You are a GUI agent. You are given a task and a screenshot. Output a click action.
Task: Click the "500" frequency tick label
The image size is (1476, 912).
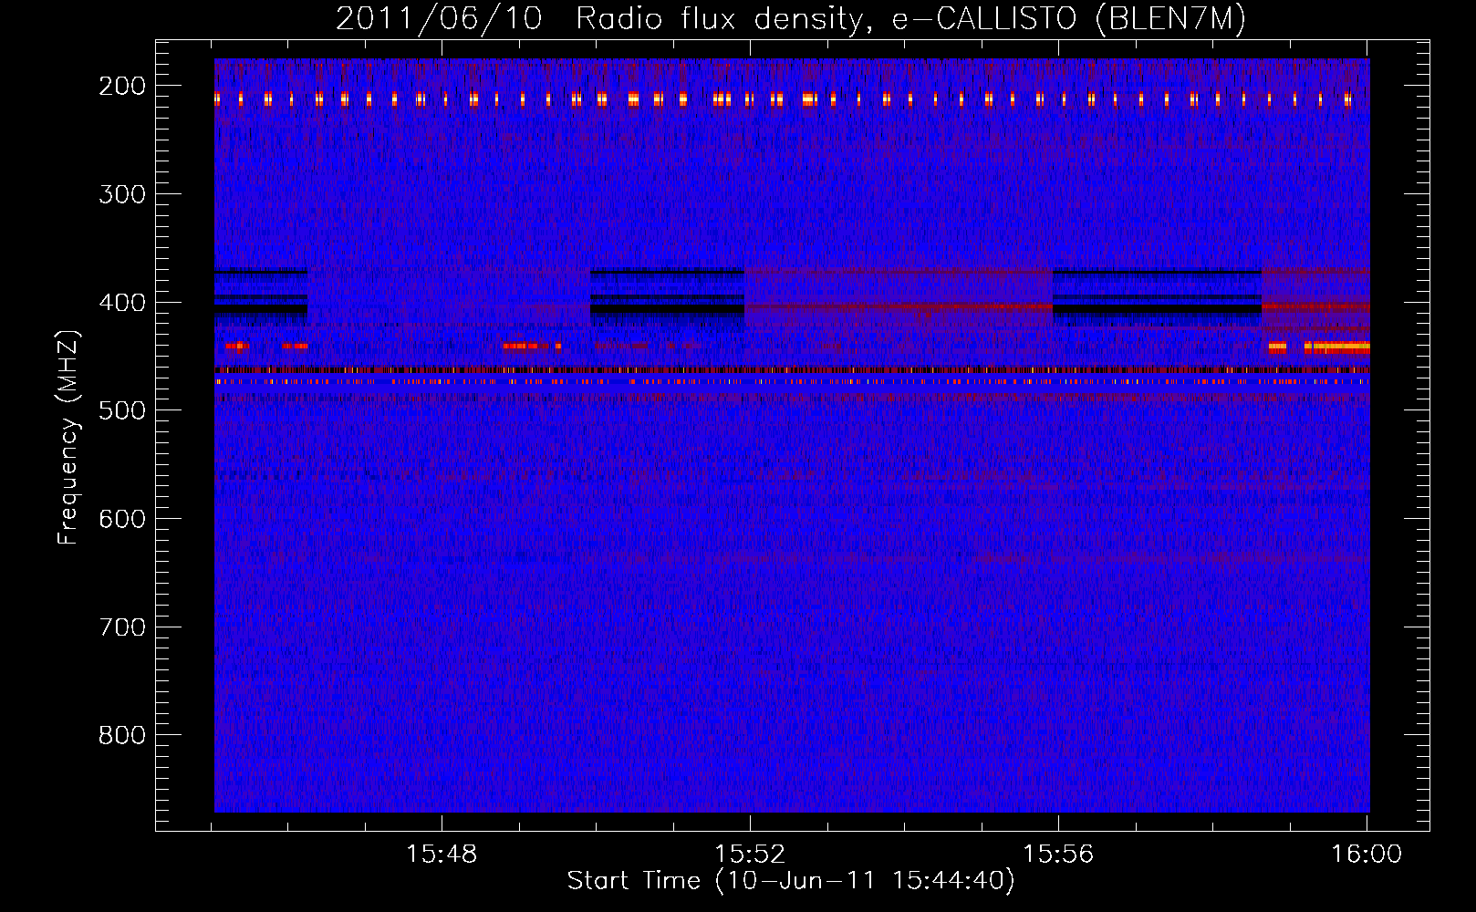(x=122, y=411)
